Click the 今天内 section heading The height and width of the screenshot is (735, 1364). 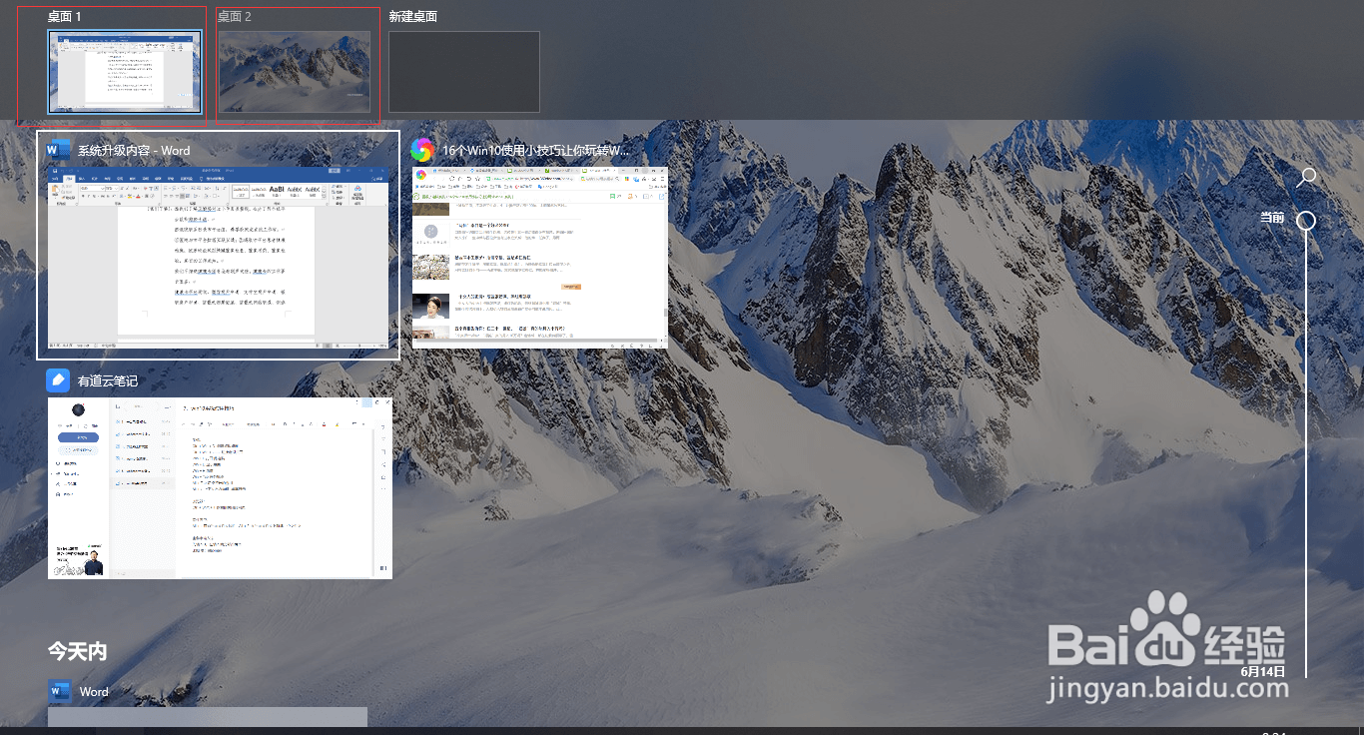pos(78,651)
